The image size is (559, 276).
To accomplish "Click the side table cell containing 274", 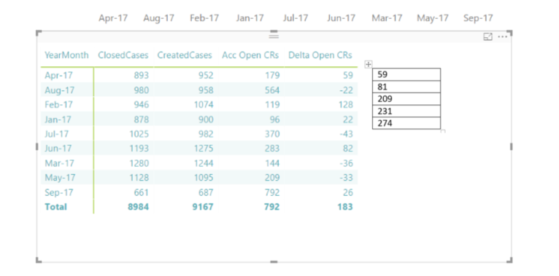I will click(406, 123).
